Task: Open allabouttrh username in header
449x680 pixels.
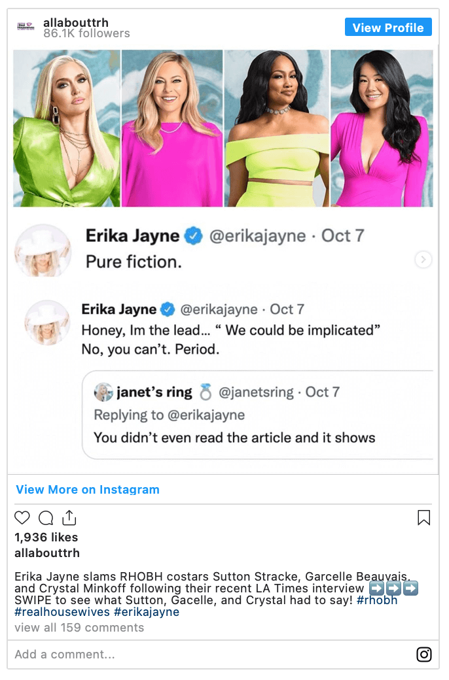Action: (76, 22)
